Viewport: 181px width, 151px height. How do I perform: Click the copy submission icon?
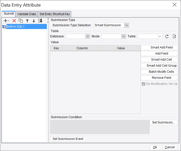[x=21, y=21]
